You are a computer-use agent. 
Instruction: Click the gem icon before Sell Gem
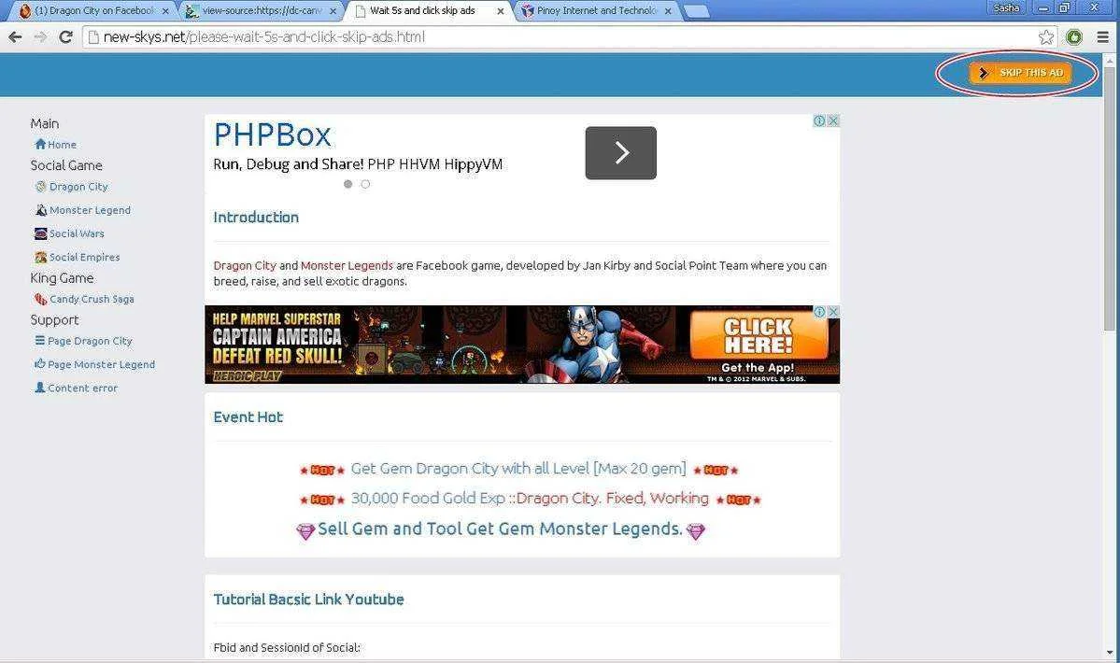305,531
